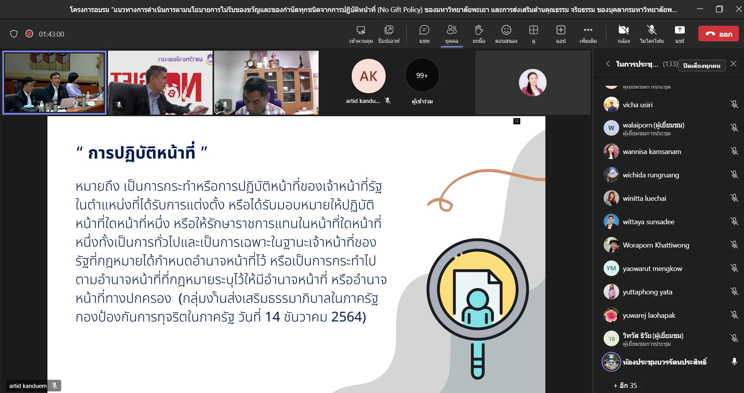Viewport: 744px width, 393px height.
Task: Leave the meeting with red ออก button
Action: pyautogui.click(x=718, y=34)
